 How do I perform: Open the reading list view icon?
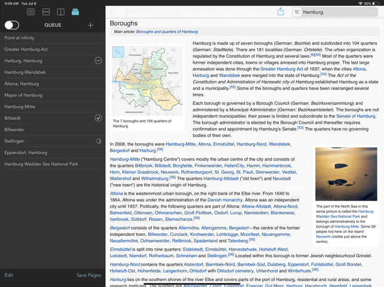30,12
